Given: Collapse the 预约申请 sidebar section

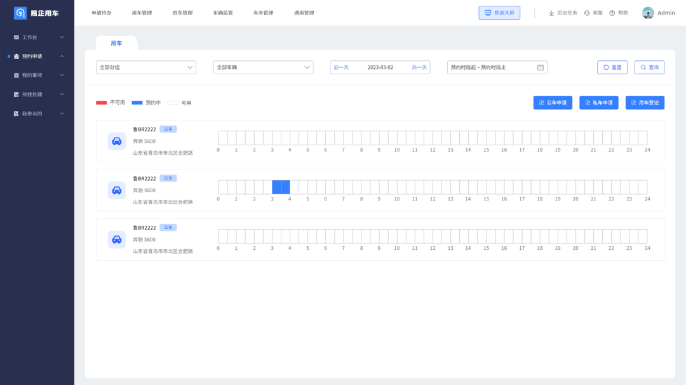Looking at the screenshot, I should 62,56.
